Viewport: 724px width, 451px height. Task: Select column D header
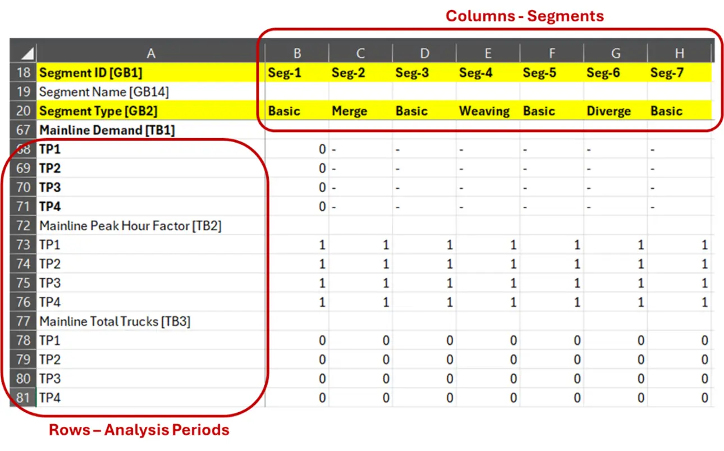(x=424, y=53)
